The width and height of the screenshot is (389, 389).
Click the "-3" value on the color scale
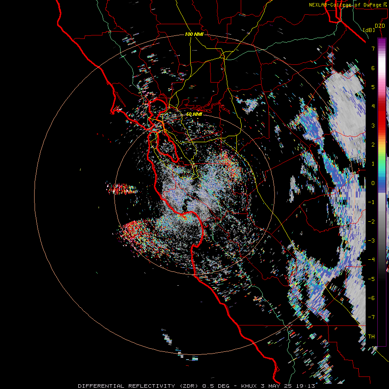(x=371, y=241)
